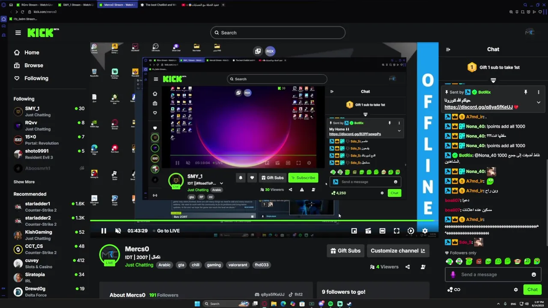This screenshot has width=548, height=308.
Task: Click the Kick logo in the header
Action: (x=43, y=33)
